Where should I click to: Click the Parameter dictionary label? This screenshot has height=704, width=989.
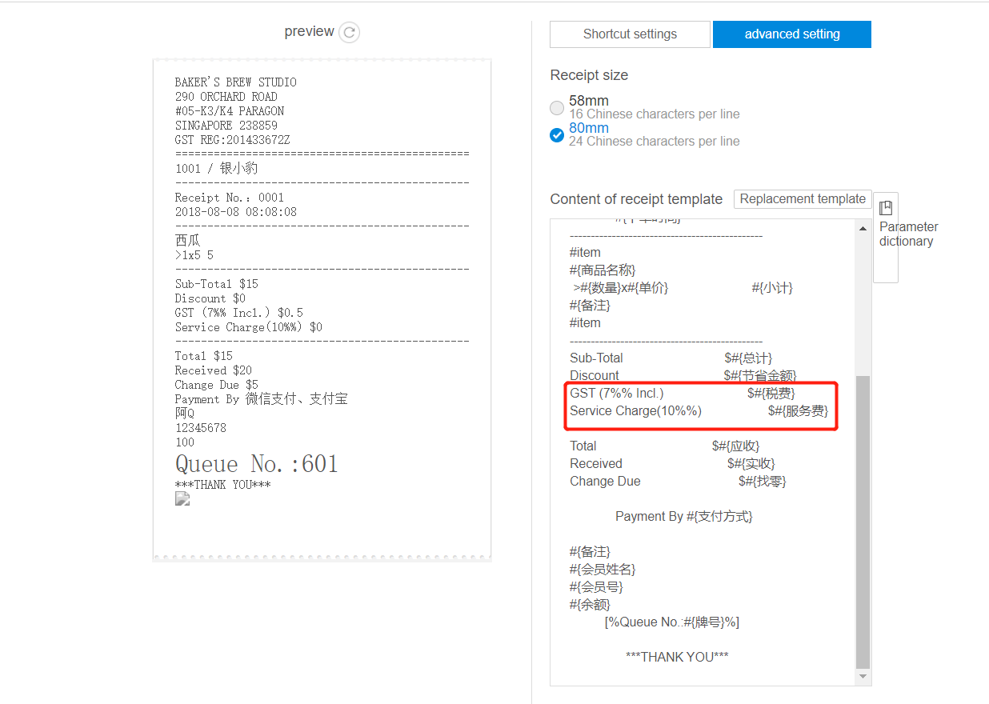(908, 234)
